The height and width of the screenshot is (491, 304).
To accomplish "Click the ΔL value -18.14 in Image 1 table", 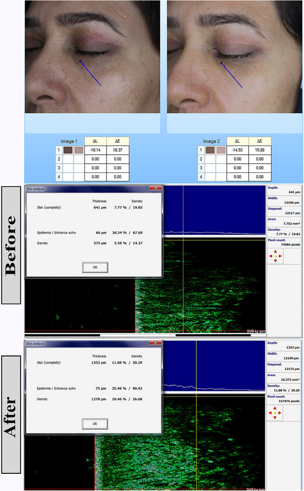I will pos(94,150).
